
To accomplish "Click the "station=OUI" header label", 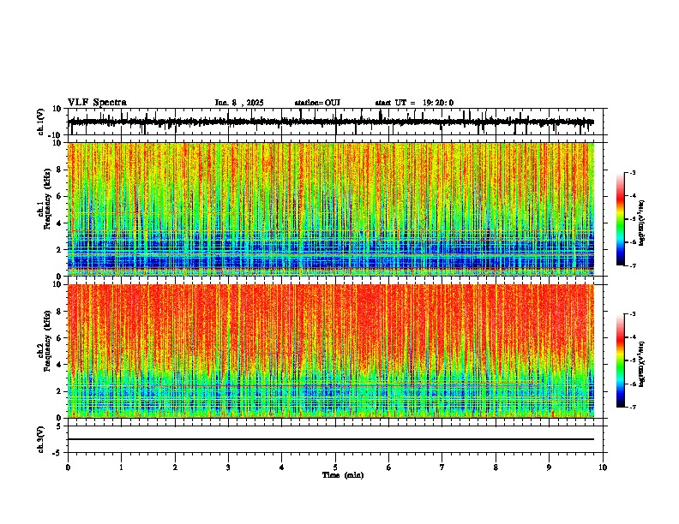I will click(x=317, y=103).
